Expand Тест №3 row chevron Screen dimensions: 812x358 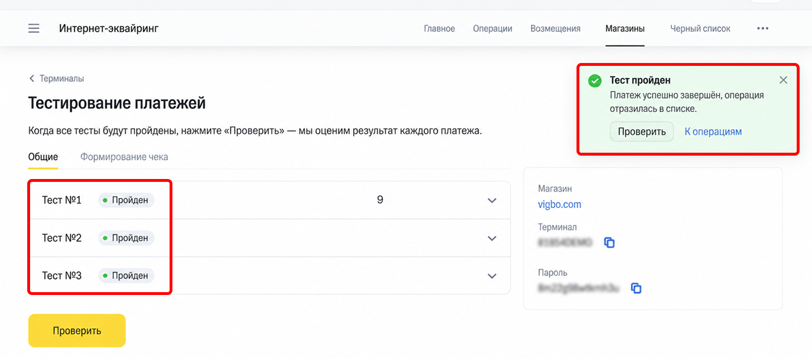point(492,276)
